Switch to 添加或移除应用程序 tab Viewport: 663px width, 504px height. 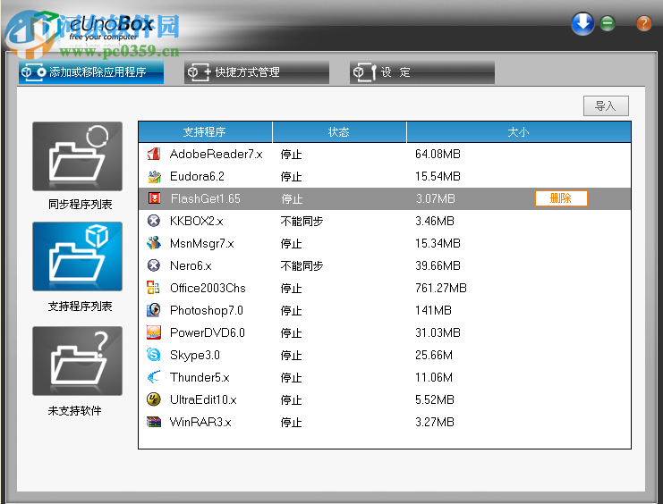91,72
